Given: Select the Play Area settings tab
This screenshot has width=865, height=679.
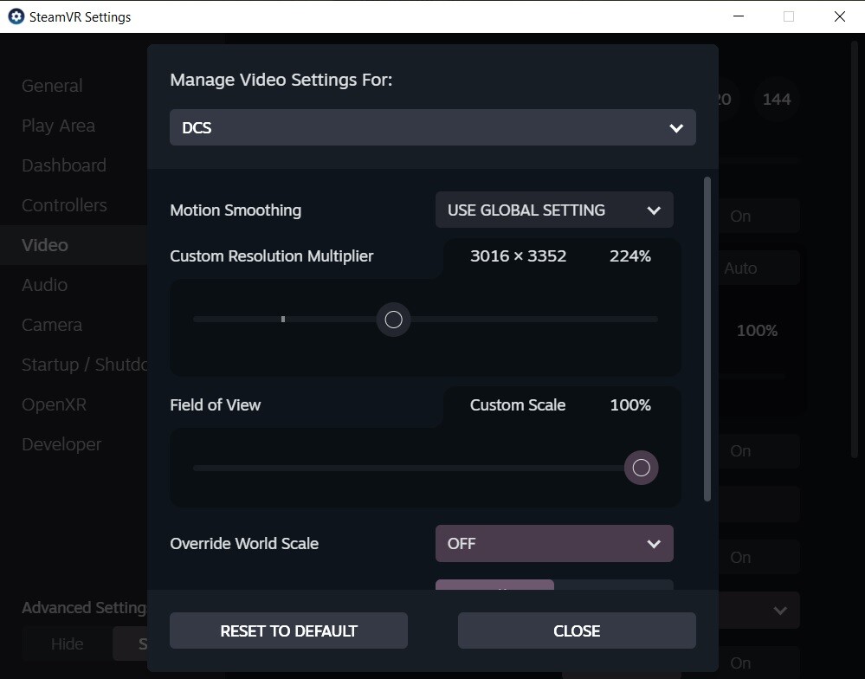Looking at the screenshot, I should coord(59,126).
